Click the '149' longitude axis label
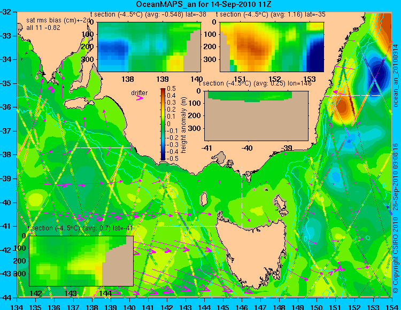Screen dimensions: 401x310 pyautogui.click(x=298, y=307)
